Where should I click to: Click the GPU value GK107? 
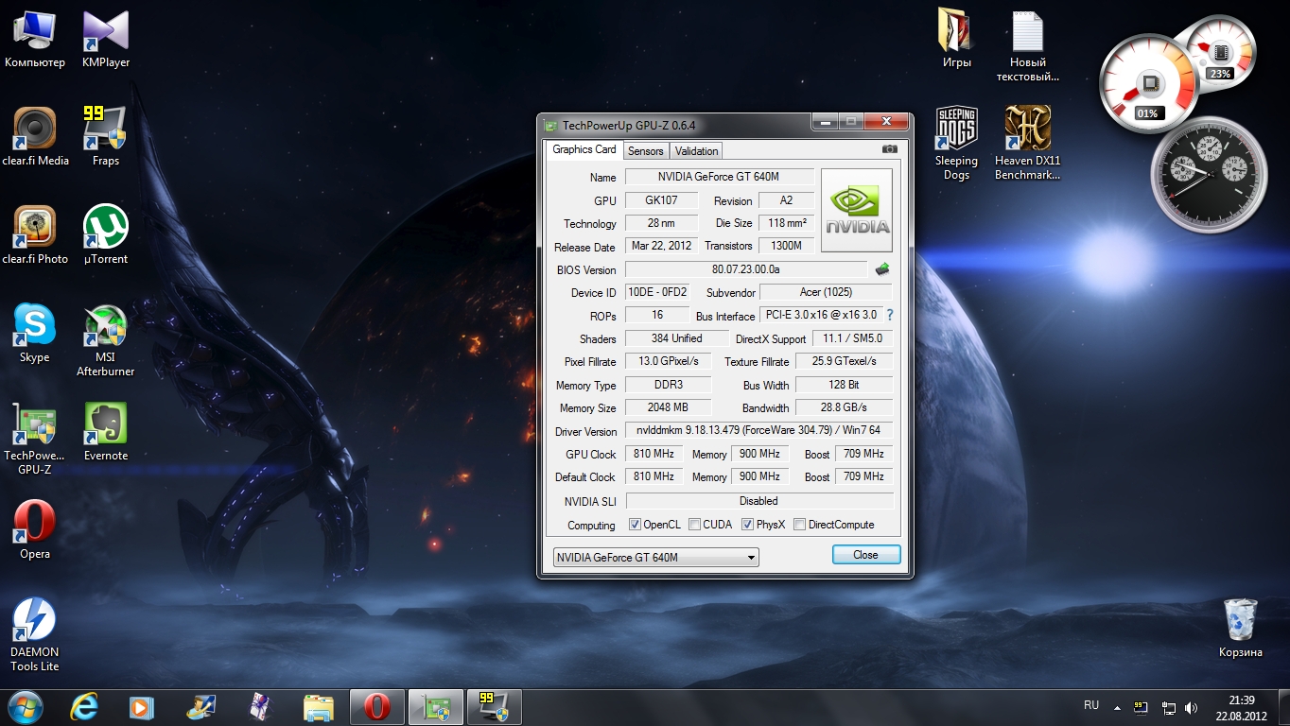661,200
